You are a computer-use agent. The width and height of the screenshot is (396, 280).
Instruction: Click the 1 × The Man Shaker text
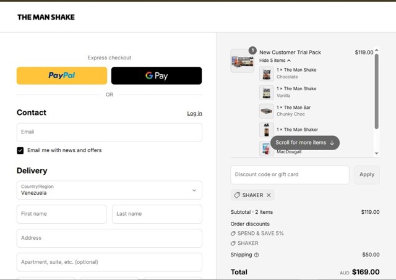click(297, 130)
